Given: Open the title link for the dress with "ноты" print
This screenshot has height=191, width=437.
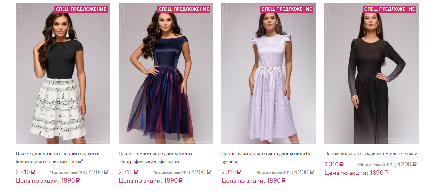Looking at the screenshot, I should coord(58,157).
